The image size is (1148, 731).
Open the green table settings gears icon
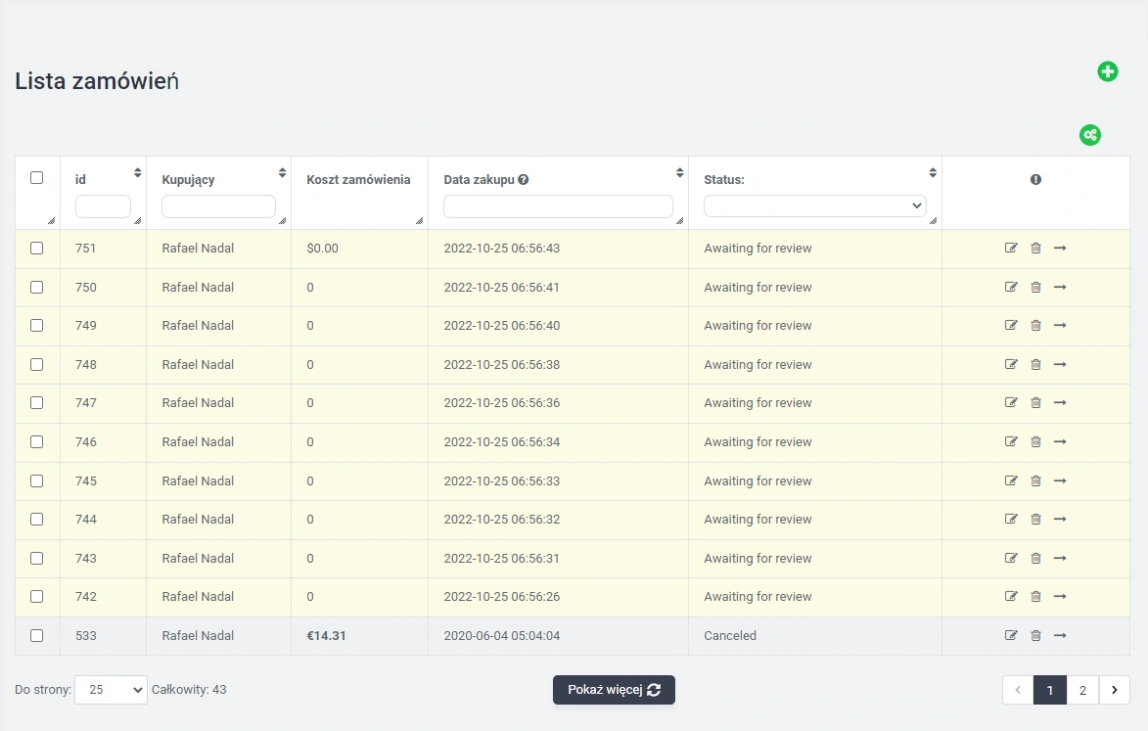coord(1089,135)
